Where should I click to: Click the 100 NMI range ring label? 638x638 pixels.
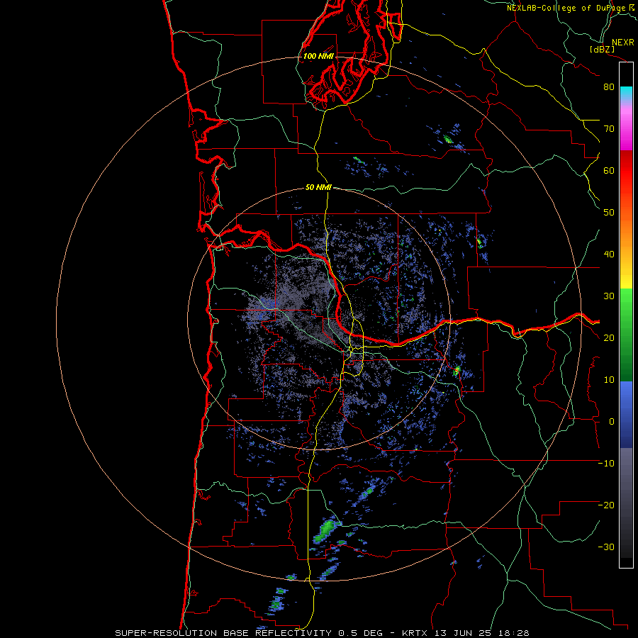coord(318,56)
